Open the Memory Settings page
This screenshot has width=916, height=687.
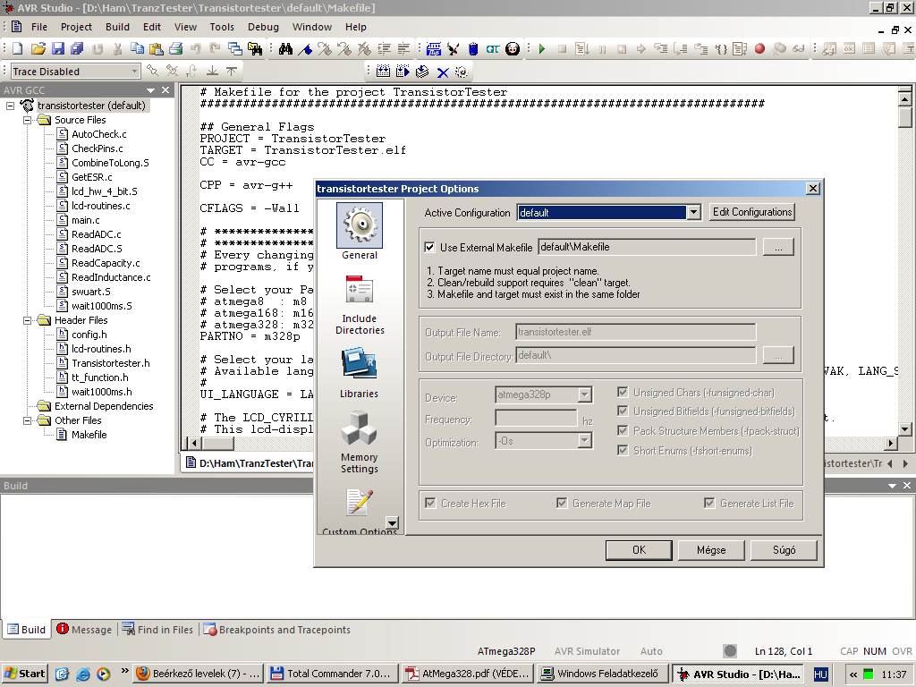[359, 442]
